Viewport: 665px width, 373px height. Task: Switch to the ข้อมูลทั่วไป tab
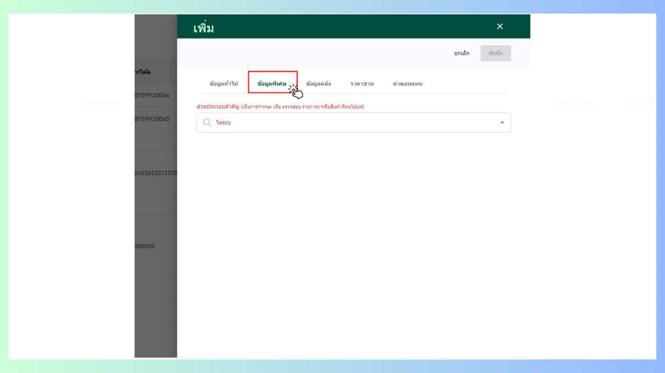223,84
